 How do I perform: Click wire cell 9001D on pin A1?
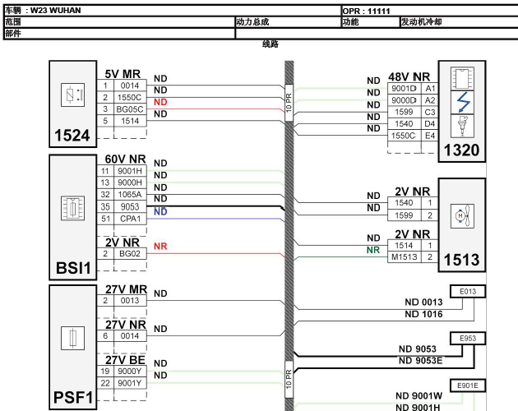pyautogui.click(x=405, y=89)
